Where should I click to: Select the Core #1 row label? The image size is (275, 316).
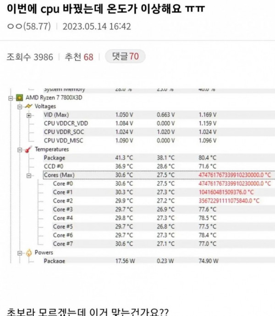click(63, 192)
